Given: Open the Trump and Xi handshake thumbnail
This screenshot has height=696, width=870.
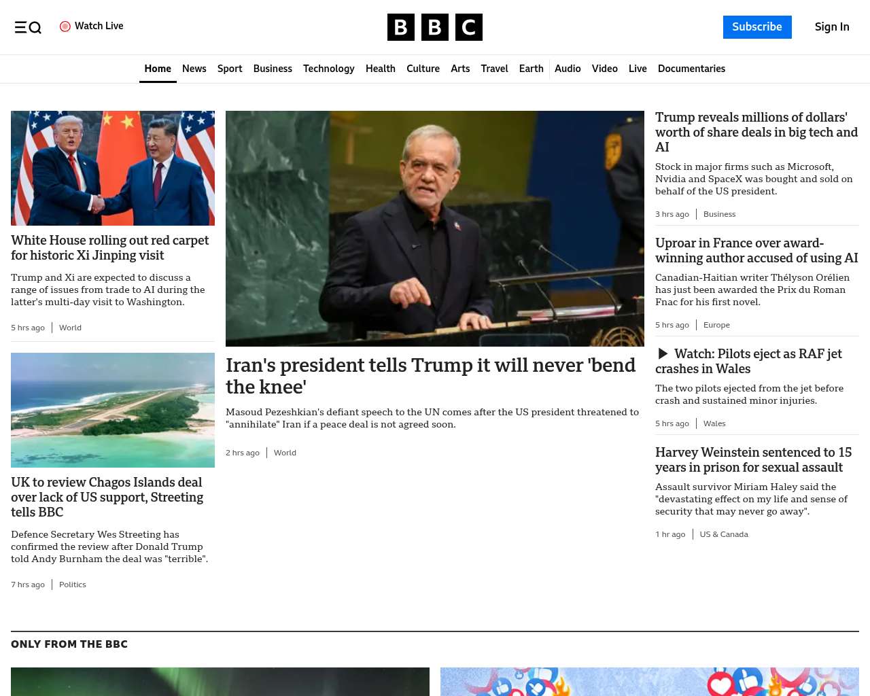Looking at the screenshot, I should pyautogui.click(x=113, y=168).
